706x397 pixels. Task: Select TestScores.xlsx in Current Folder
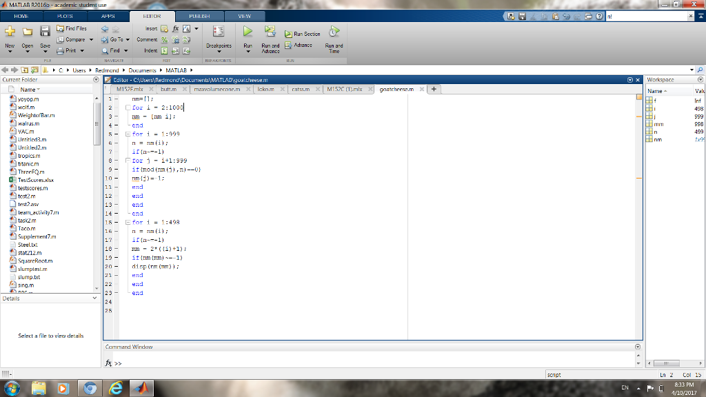36,180
